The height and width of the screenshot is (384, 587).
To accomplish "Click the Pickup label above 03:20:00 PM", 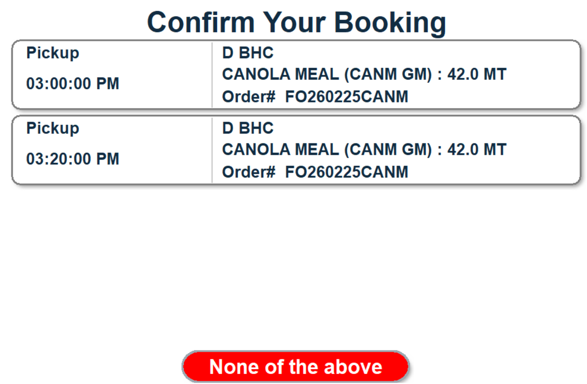I will [53, 128].
